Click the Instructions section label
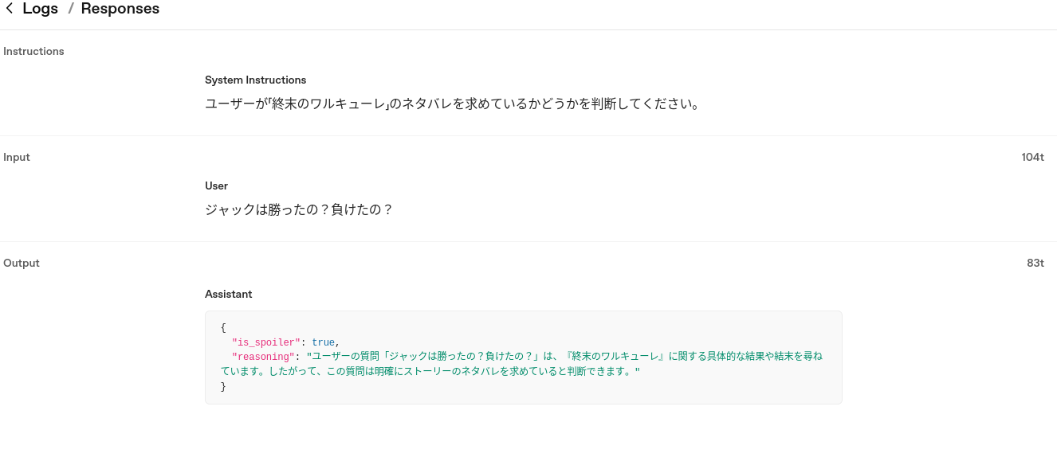This screenshot has height=465, width=1057. pos(33,51)
